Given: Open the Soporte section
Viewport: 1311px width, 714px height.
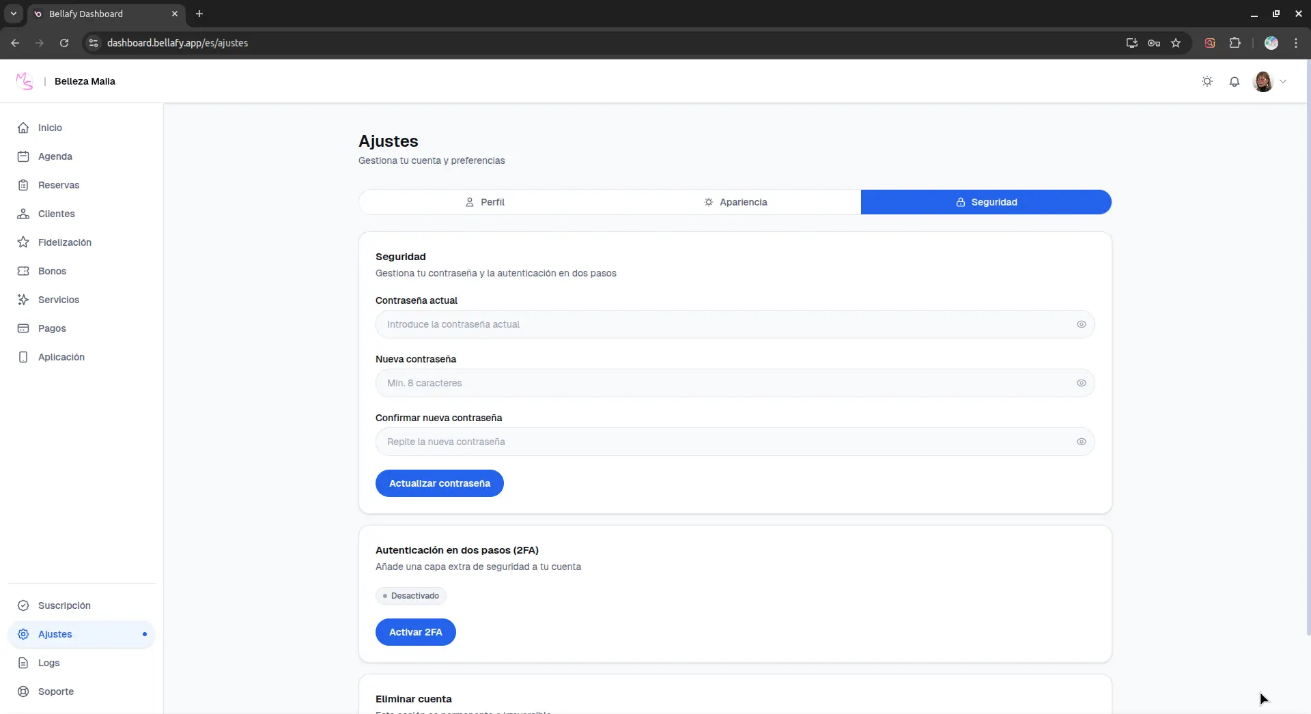Looking at the screenshot, I should [55, 691].
